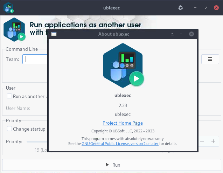Click the ublexec icon in main title bar
This screenshot has width=223, height=173.
pyautogui.click(x=9, y=7)
